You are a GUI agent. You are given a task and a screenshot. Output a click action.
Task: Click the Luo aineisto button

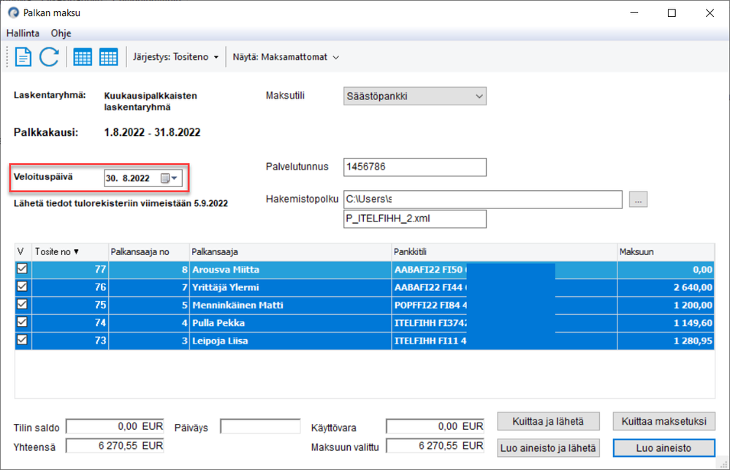664,447
